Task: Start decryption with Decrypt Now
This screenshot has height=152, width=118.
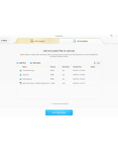Action: (x=59, y=112)
